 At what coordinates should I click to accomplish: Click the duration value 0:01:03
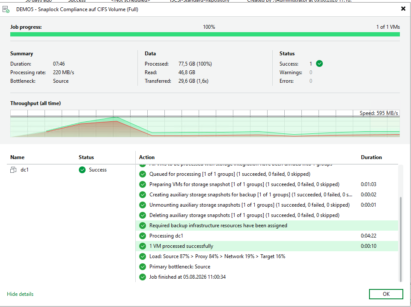click(x=369, y=184)
